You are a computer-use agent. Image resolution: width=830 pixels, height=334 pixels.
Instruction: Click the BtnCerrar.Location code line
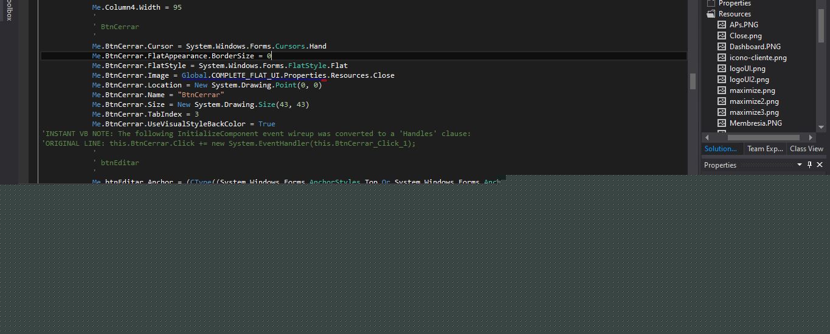click(x=207, y=85)
